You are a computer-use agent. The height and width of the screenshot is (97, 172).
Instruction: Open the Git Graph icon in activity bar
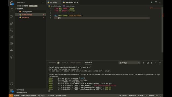click(x=12, y=43)
